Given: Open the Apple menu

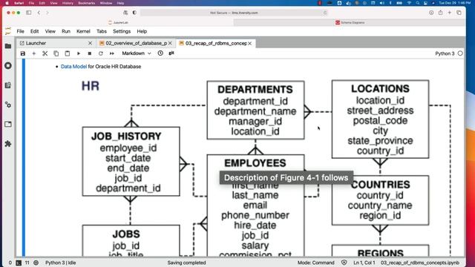Looking at the screenshot, I should pos(7,3).
